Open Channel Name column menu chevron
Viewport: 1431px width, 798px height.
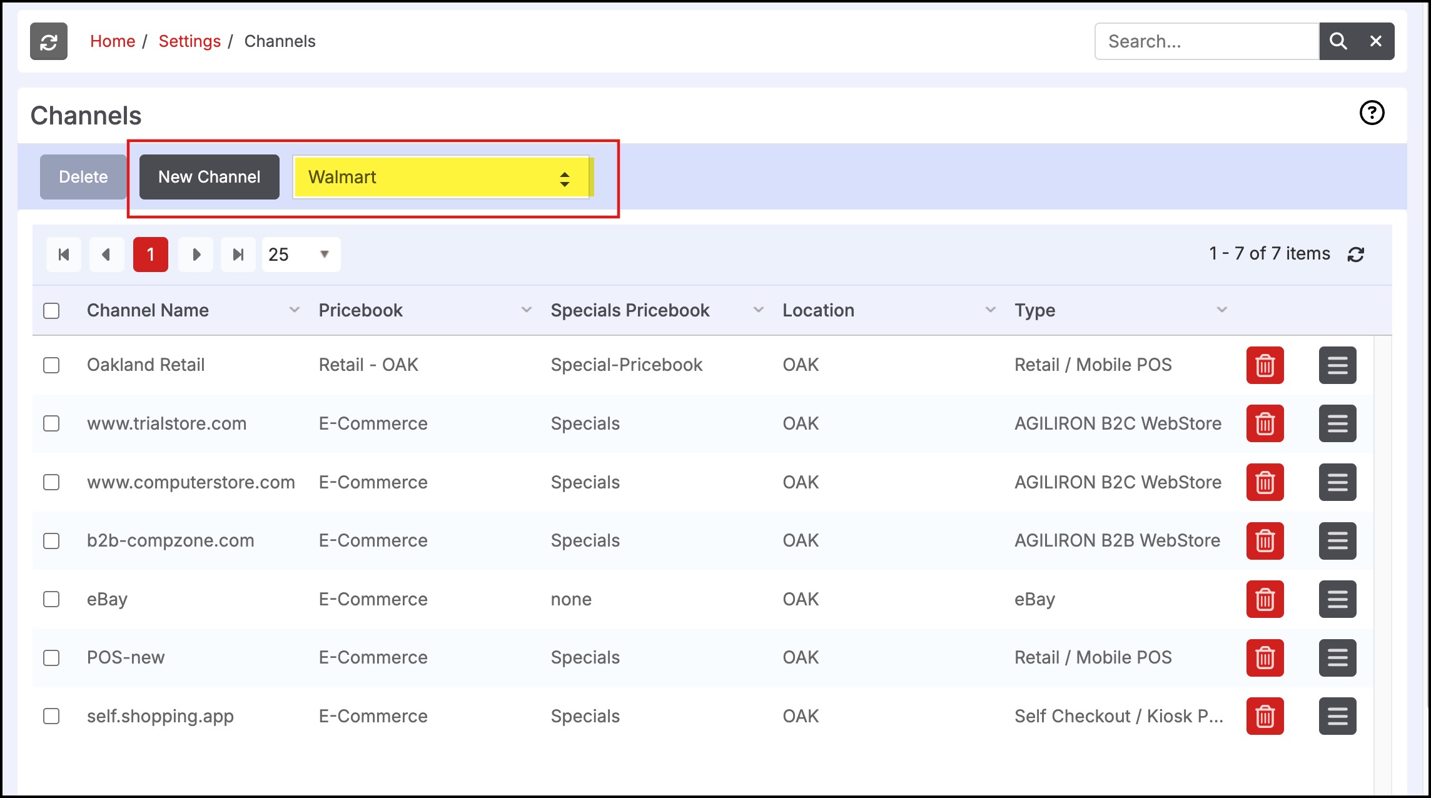click(x=294, y=310)
